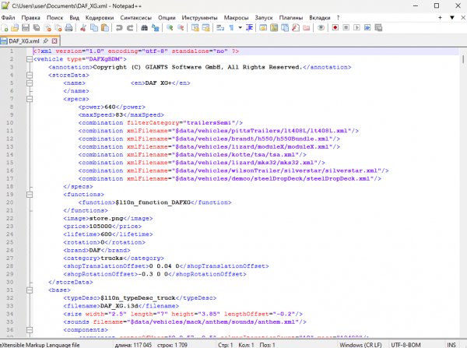Viewport: 467px width, 348px height.
Task: Show the Document List panel icon
Action: pos(285,28)
